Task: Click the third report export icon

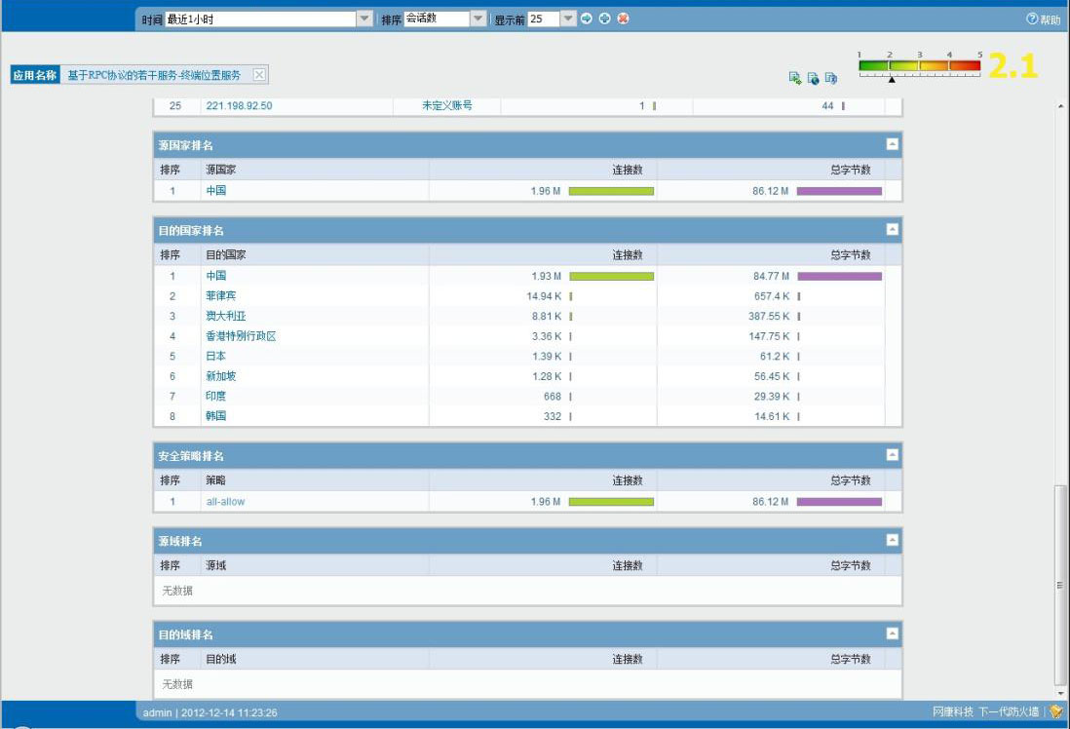Action: tap(830, 78)
